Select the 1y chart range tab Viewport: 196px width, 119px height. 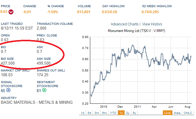121,113
